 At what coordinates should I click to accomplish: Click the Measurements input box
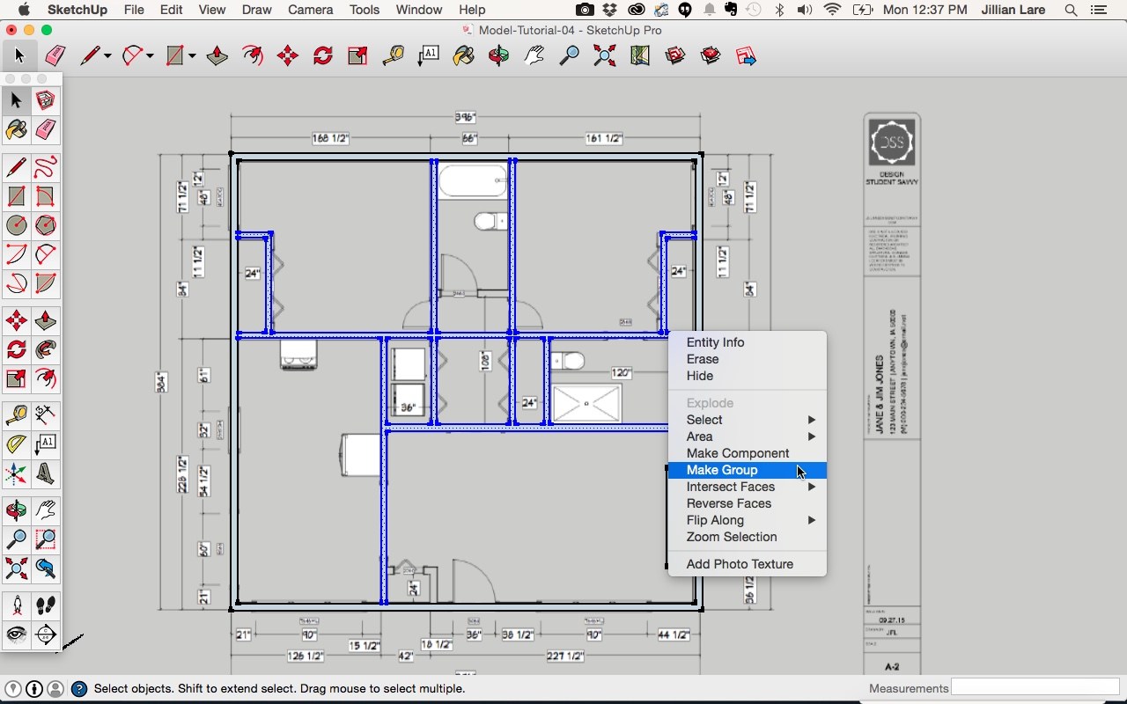pos(1033,687)
